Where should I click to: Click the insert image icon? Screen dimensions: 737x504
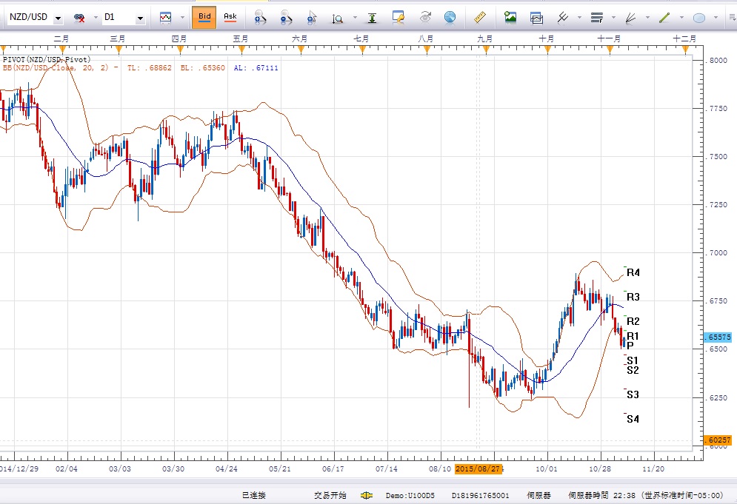click(x=510, y=16)
